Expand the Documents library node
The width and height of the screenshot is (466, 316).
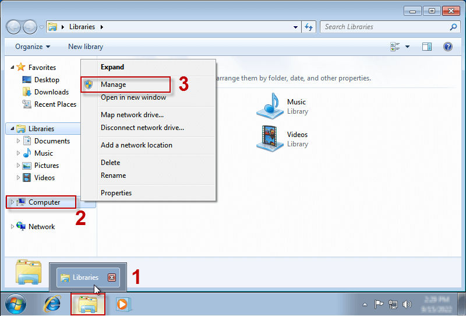pos(18,141)
